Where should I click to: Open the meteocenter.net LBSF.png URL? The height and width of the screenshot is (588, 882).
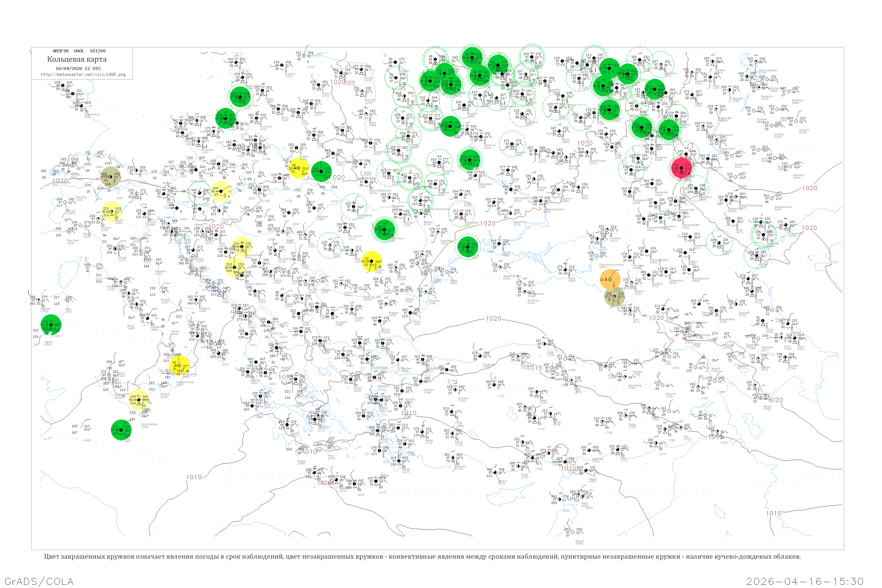click(x=83, y=75)
